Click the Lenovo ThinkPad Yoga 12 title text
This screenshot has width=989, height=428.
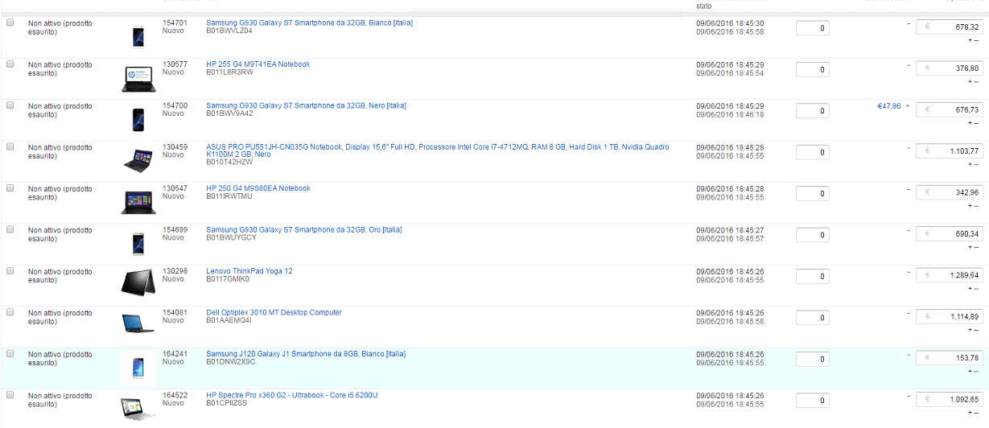249,271
